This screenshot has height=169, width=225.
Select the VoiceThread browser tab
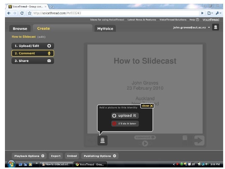point(27,6)
